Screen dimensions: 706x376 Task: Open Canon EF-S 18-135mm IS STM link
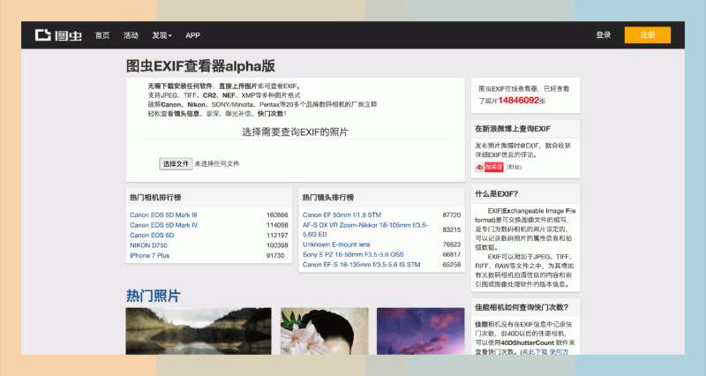coord(362,264)
